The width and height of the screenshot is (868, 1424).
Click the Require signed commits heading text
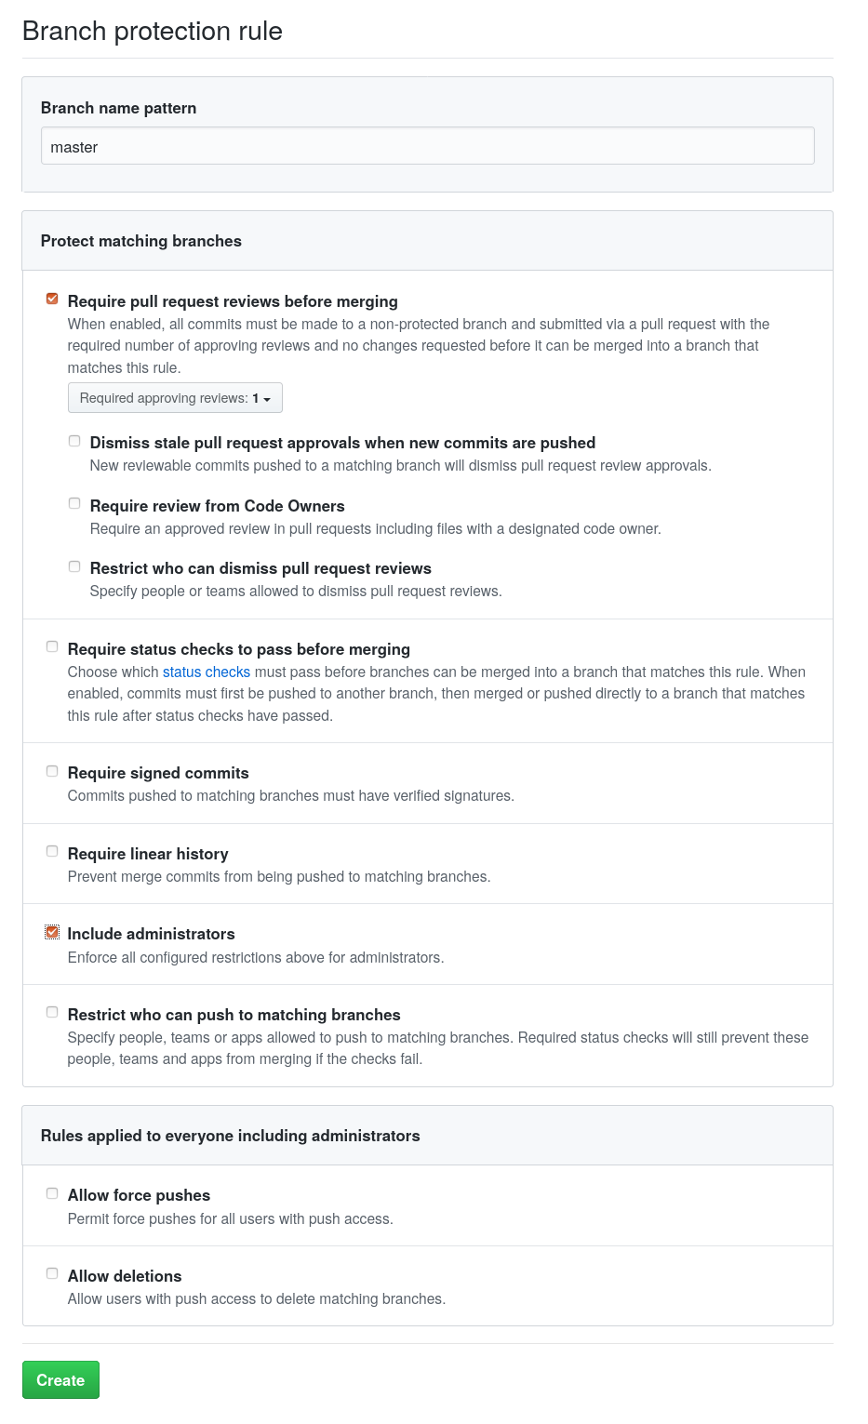(157, 773)
